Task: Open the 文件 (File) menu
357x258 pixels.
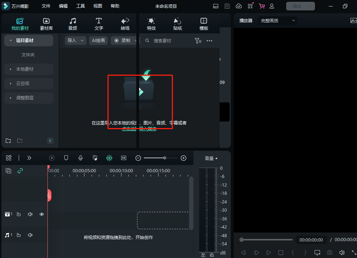Action: pyautogui.click(x=46, y=6)
